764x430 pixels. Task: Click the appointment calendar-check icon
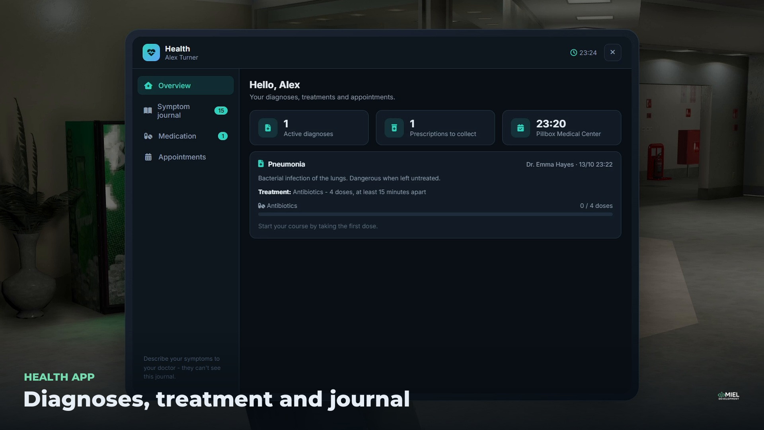(x=520, y=128)
